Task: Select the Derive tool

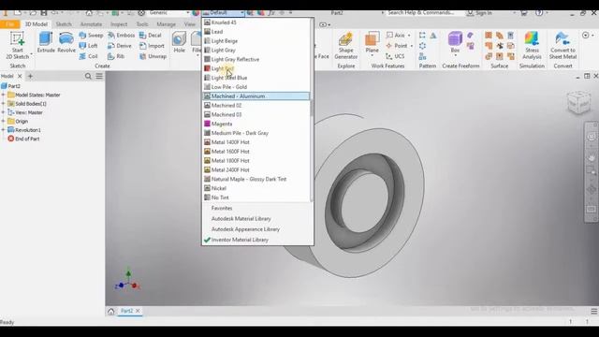Action: 120,46
